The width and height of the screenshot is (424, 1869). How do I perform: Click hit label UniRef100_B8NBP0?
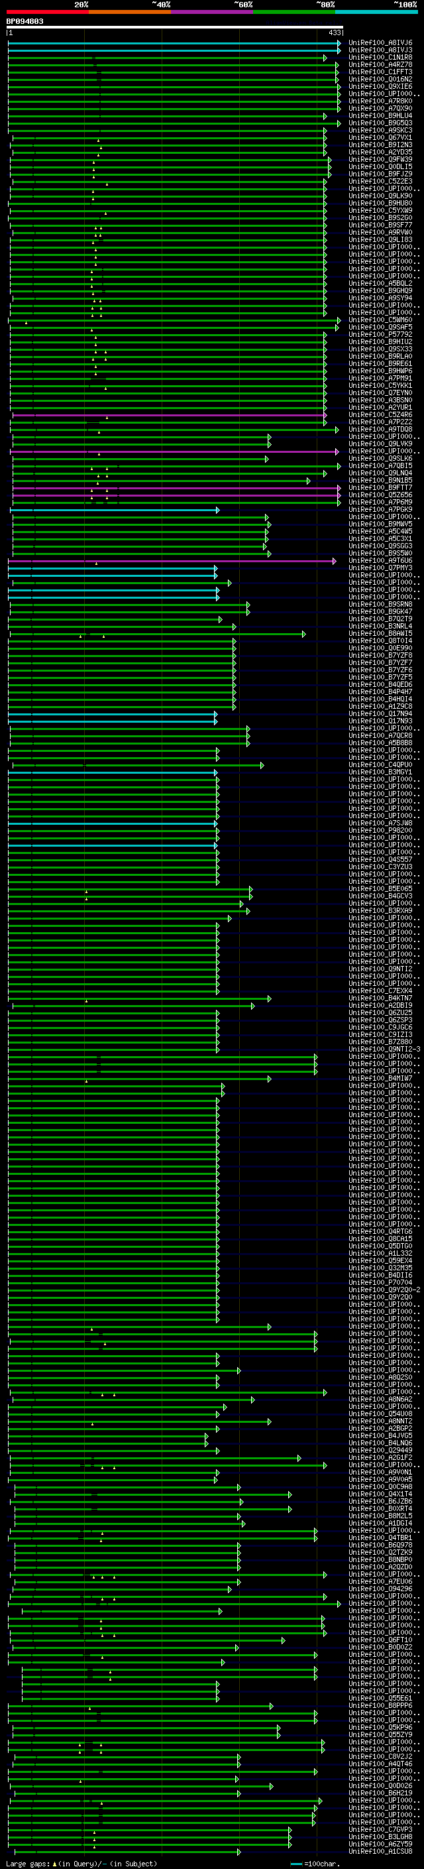point(380,1560)
